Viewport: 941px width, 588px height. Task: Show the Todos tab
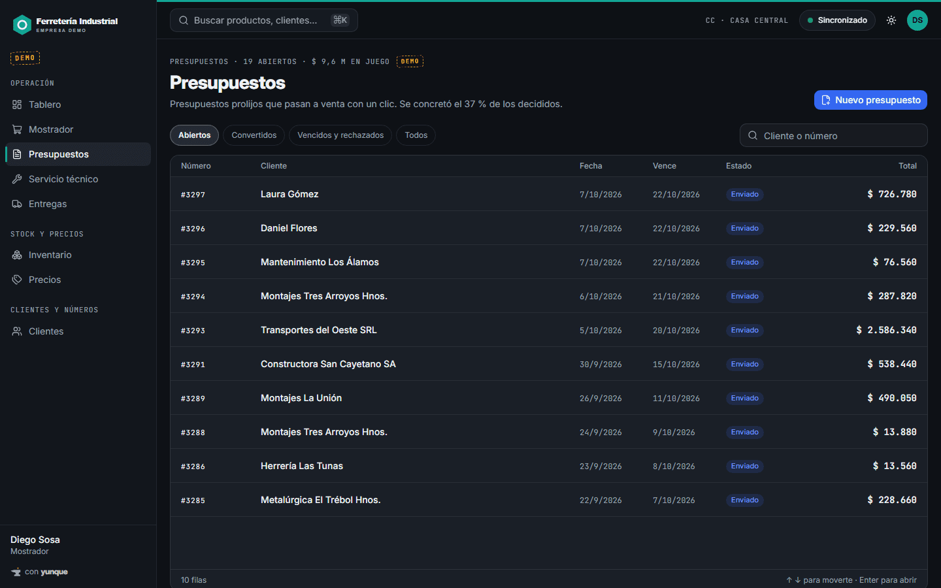click(416, 135)
